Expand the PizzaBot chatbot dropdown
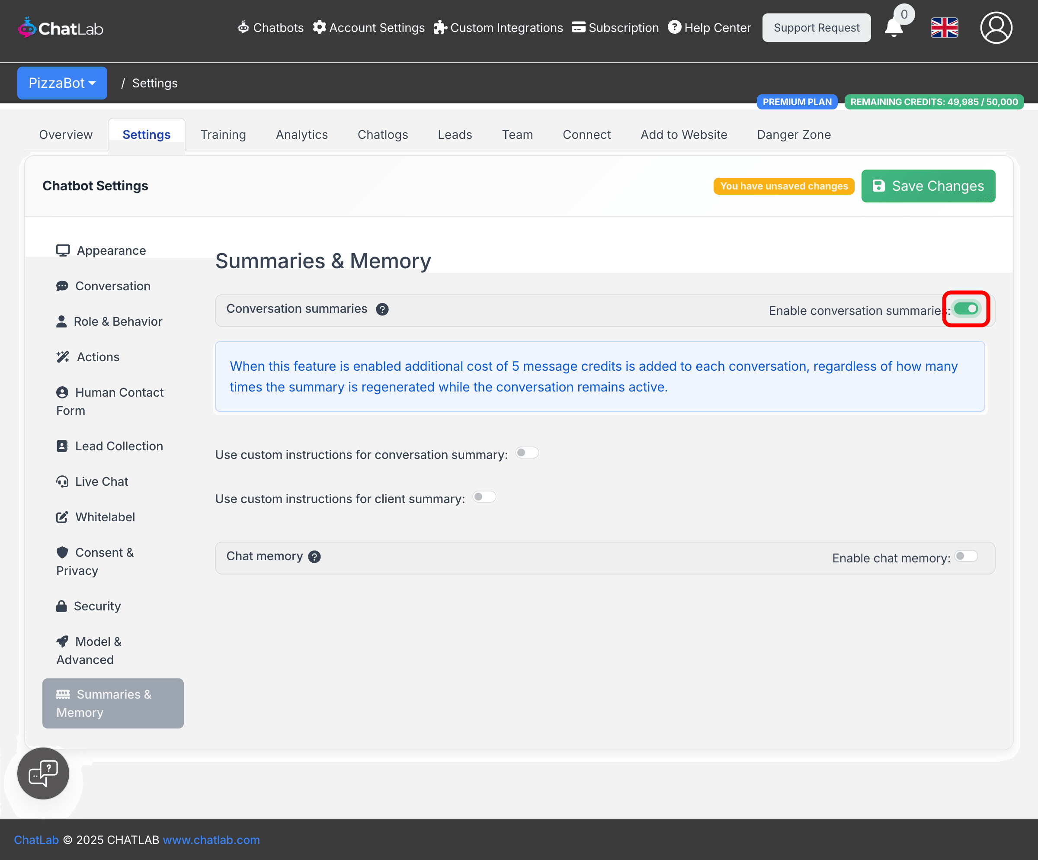Image resolution: width=1038 pixels, height=860 pixels. pyautogui.click(x=62, y=83)
